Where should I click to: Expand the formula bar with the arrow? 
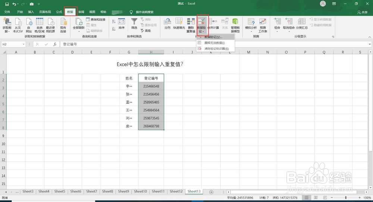coord(370,44)
